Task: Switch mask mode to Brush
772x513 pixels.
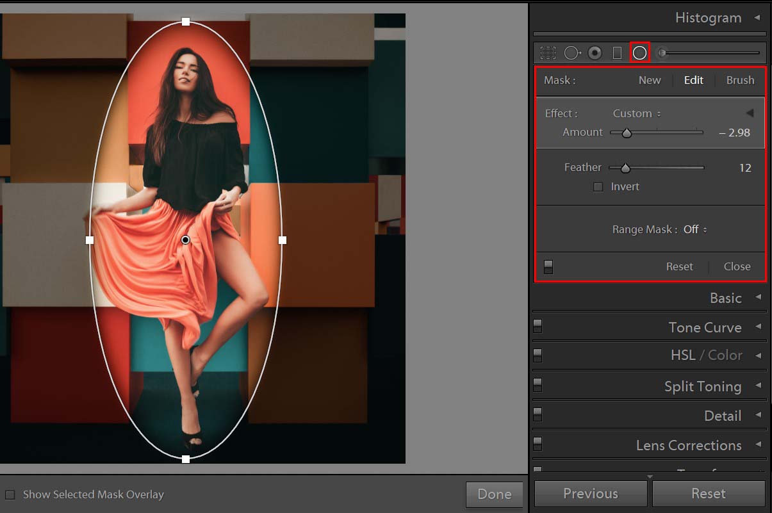Action: pyautogui.click(x=740, y=80)
